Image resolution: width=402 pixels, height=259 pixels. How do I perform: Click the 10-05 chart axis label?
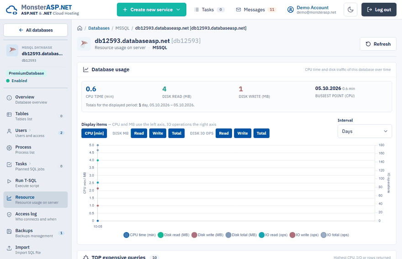point(98,227)
